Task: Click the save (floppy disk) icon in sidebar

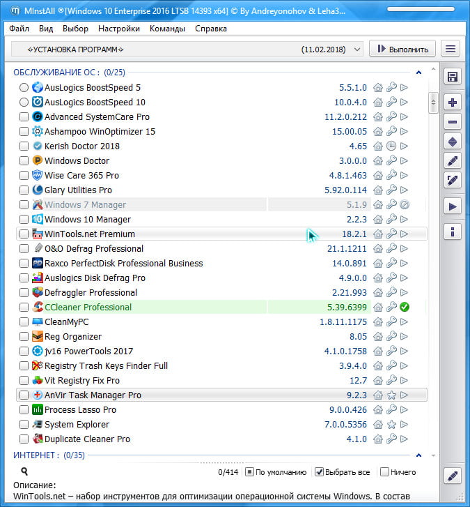Action: pos(453,77)
